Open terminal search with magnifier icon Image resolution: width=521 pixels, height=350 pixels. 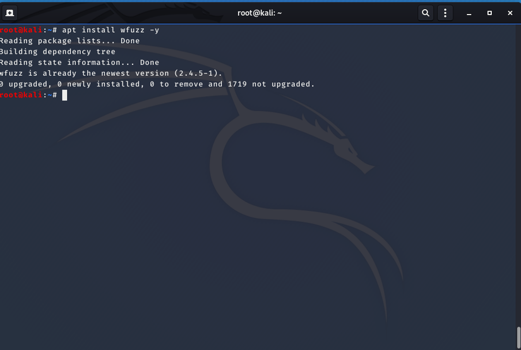tap(425, 13)
